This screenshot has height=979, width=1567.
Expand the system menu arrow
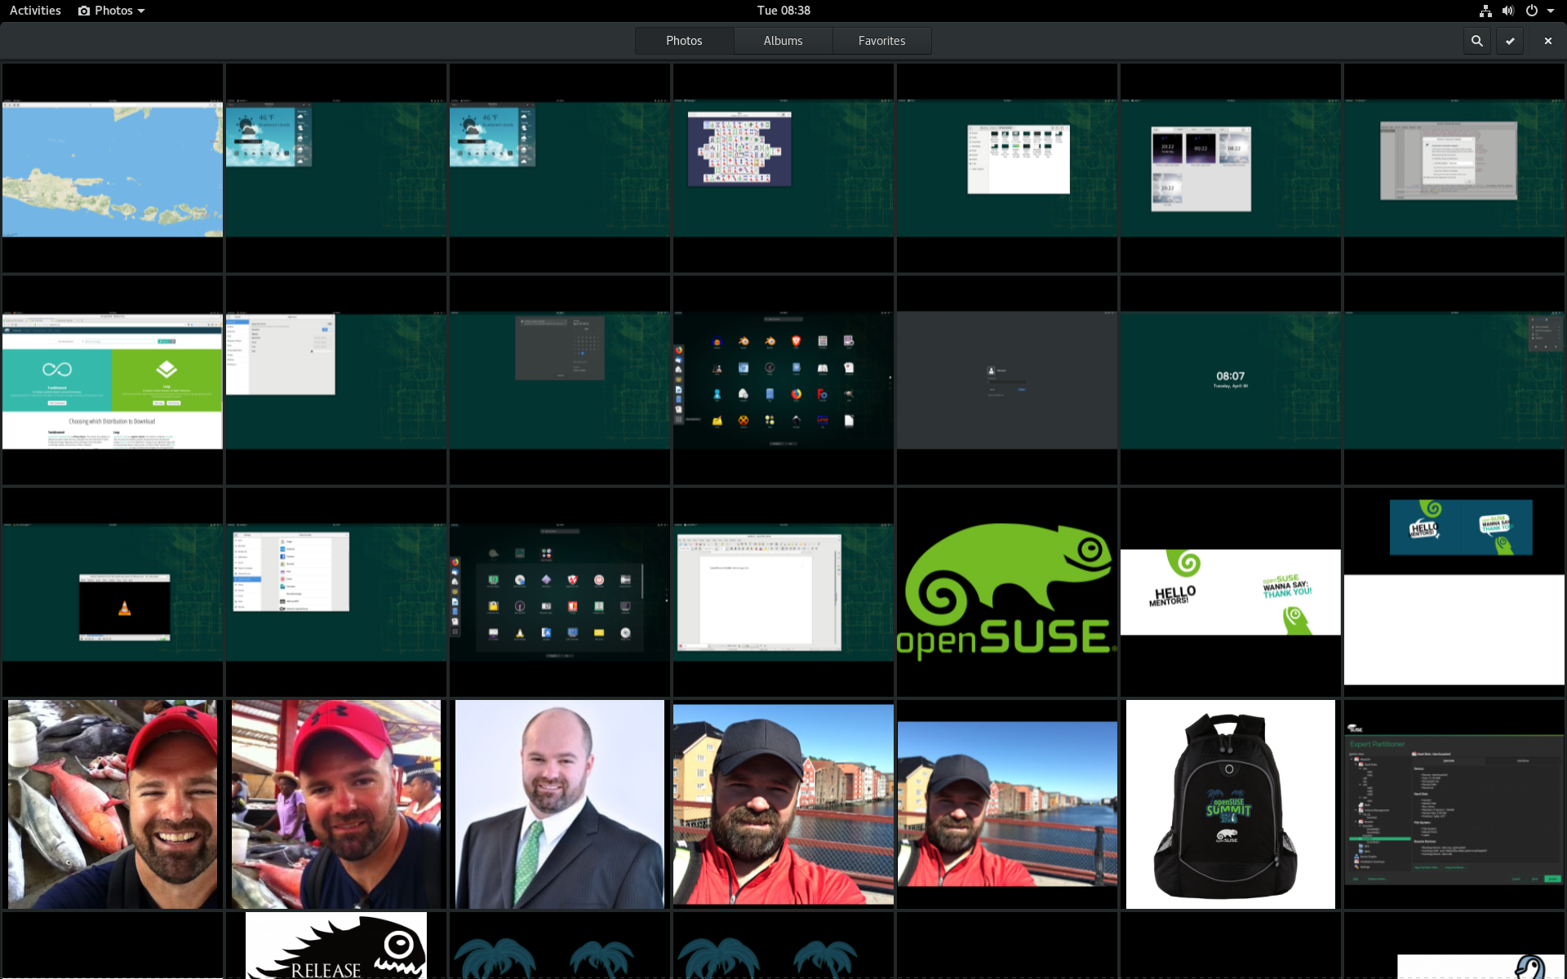click(1551, 11)
